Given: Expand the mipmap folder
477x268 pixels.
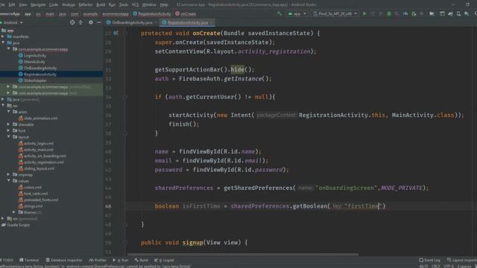Looking at the screenshot, I should pyautogui.click(x=8, y=175).
